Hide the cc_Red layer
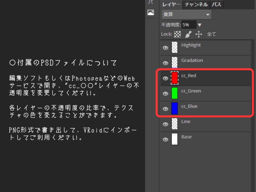This screenshot has height=192, width=256. click(165, 78)
